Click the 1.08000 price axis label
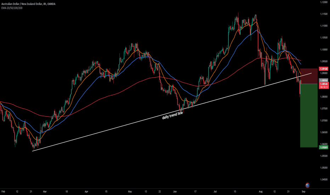The width and height of the screenshot is (330, 195). (324, 97)
